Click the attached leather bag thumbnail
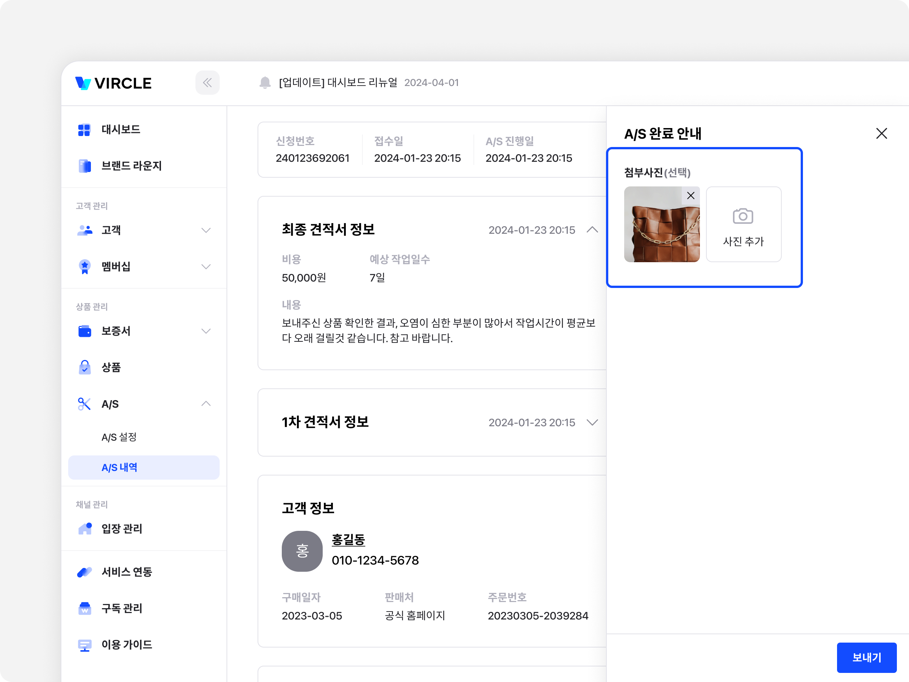 tap(658, 230)
